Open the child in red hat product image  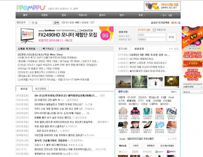tap(135, 125)
